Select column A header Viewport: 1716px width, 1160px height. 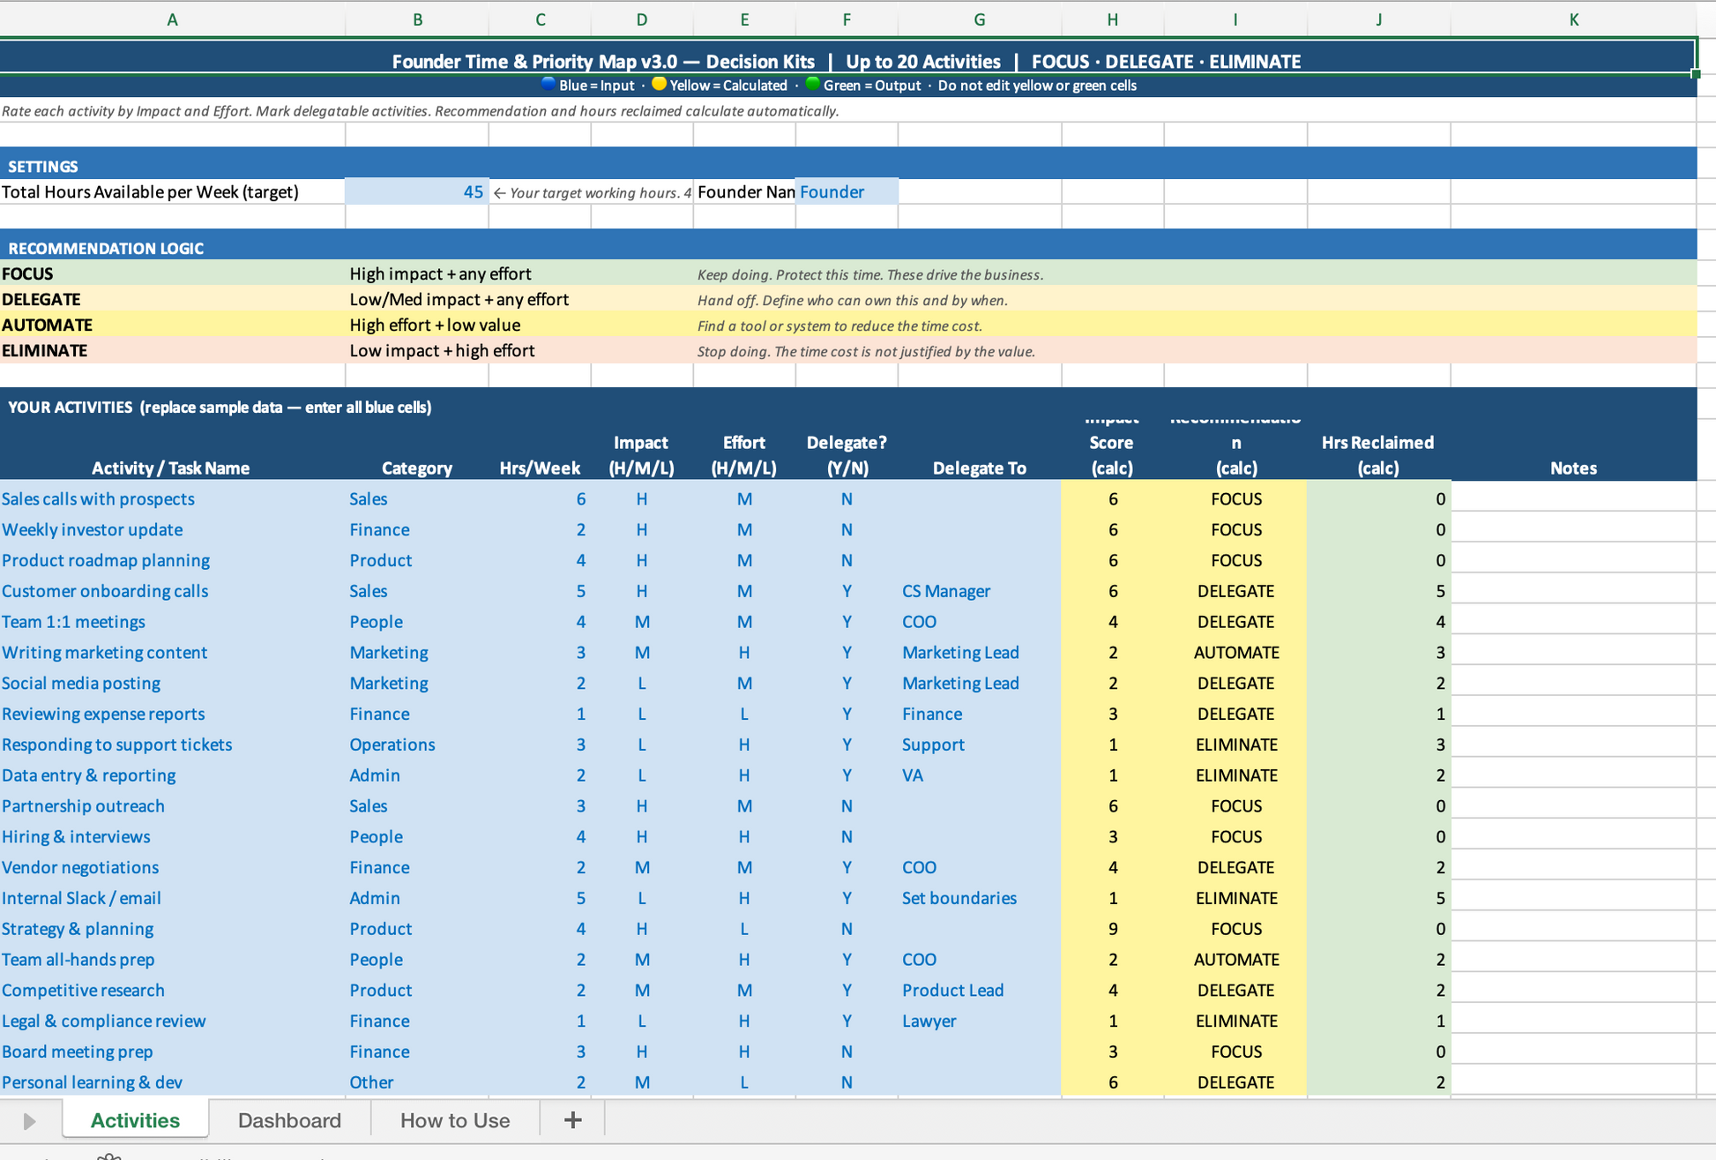(172, 19)
